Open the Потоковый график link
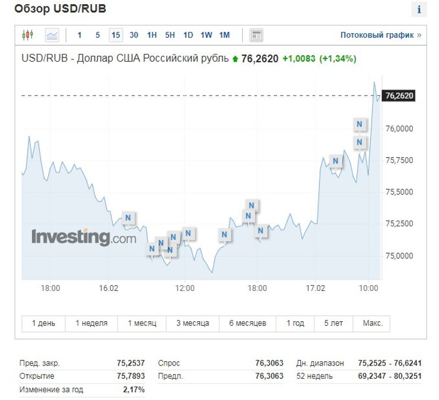This screenshot has width=439, height=400. coord(380,35)
